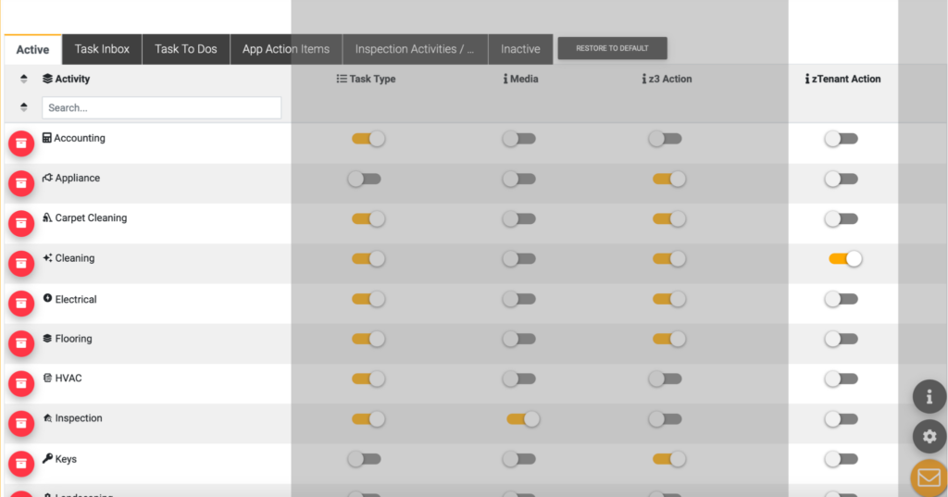Screen dimensions: 948x497
Task: Click the Task Type list icon
Action: click(342, 79)
